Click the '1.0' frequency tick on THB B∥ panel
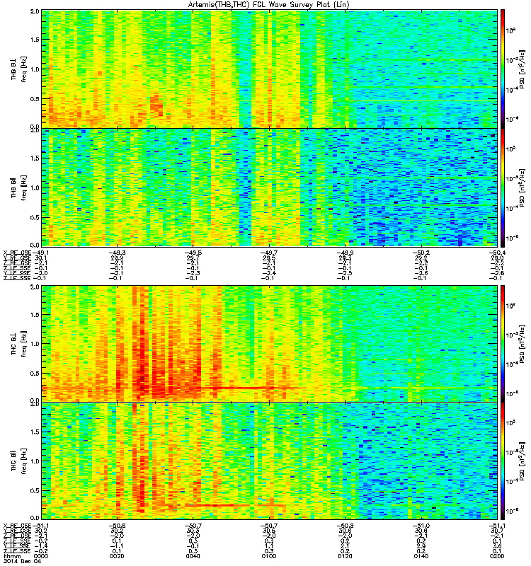The width and height of the screenshot is (531, 566). (35, 187)
